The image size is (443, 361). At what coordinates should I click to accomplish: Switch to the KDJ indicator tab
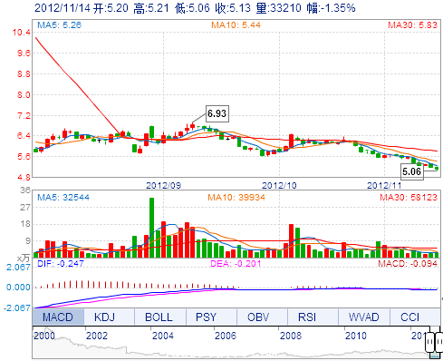coord(104,317)
